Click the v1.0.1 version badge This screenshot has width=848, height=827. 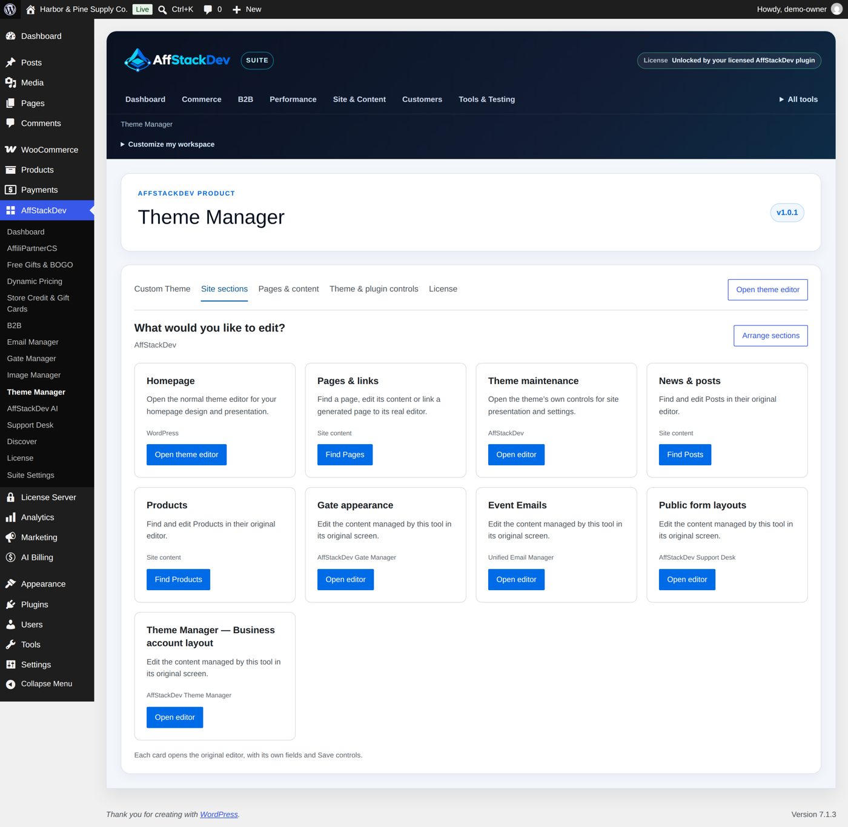click(x=787, y=213)
